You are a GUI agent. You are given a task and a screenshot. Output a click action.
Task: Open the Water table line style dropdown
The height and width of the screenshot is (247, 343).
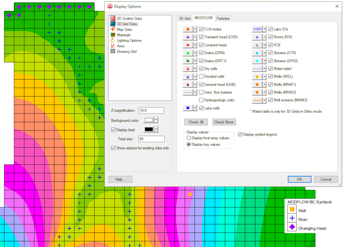(264, 69)
